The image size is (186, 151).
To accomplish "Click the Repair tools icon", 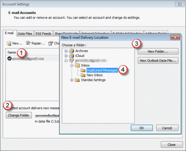I will coord(28,43).
